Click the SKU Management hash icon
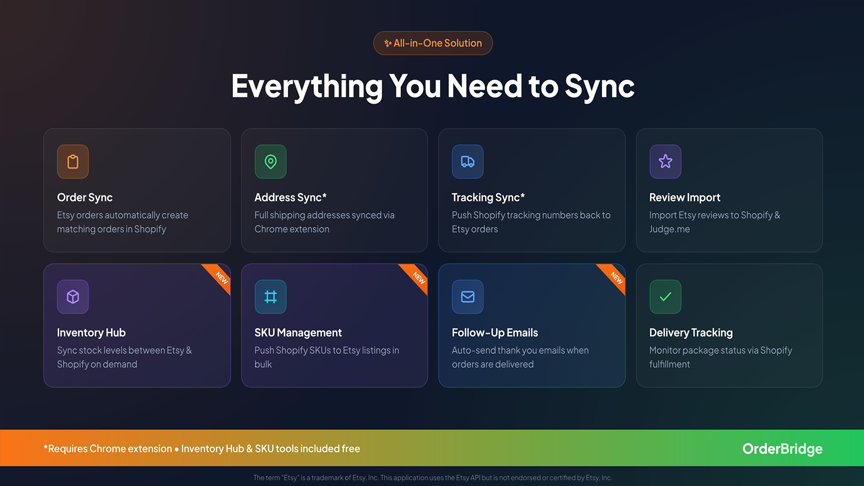The image size is (864, 486). coord(271,296)
